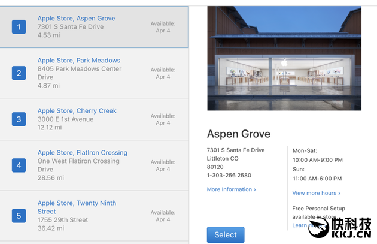Viewport: 377px width, 244px height.
Task: Click the blue Select button
Action: click(x=226, y=234)
